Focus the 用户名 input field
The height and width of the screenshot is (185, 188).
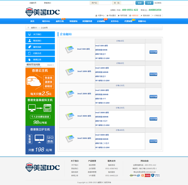(105, 3)
